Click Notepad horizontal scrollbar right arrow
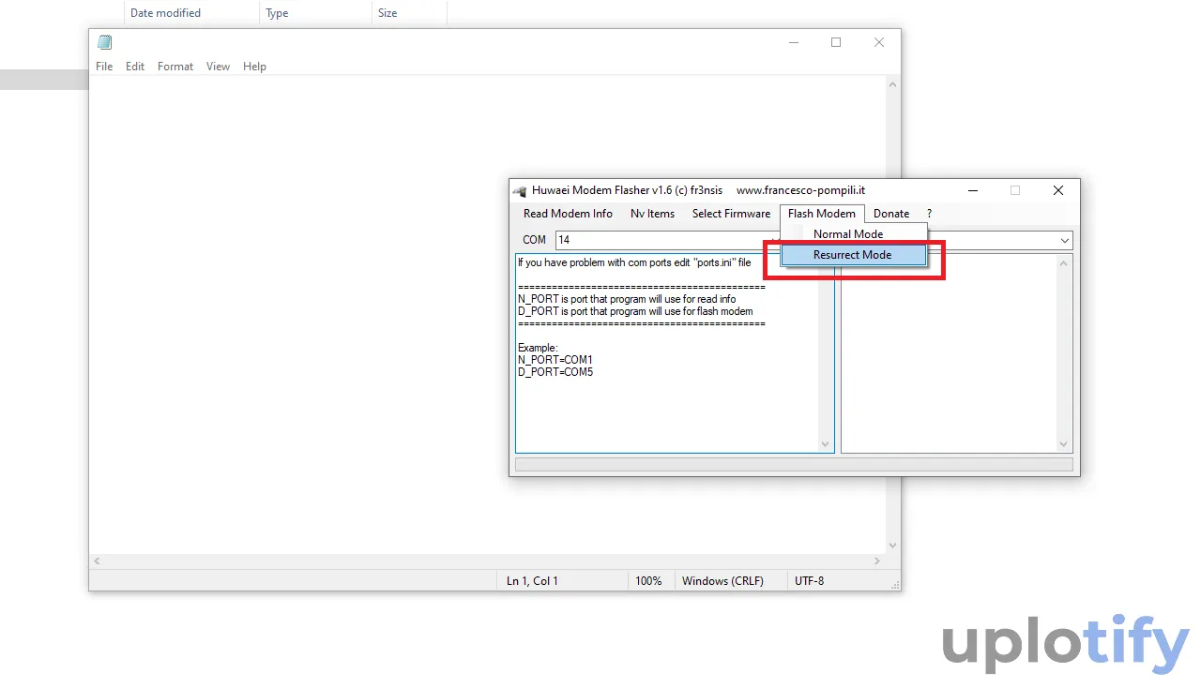 point(877,561)
